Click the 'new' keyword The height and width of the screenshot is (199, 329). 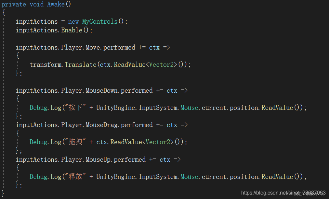pos(73,22)
